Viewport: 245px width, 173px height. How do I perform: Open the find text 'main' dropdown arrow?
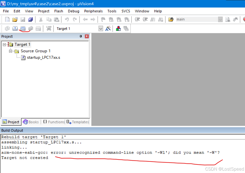[x=220, y=19]
